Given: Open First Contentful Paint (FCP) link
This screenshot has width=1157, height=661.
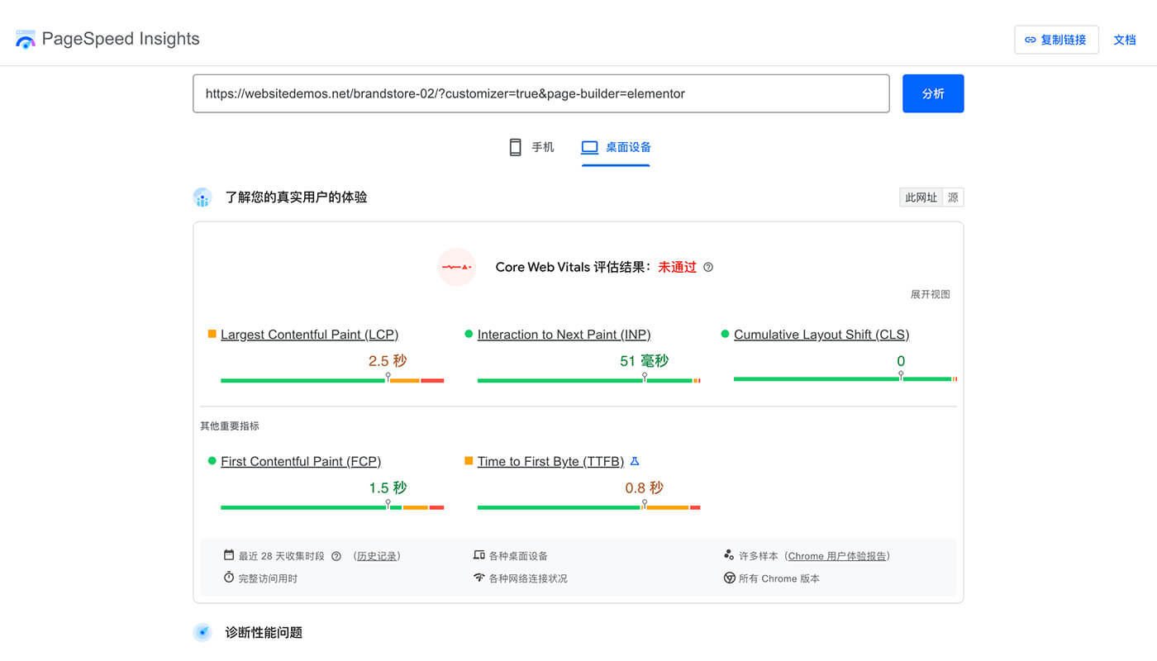Looking at the screenshot, I should (301, 461).
